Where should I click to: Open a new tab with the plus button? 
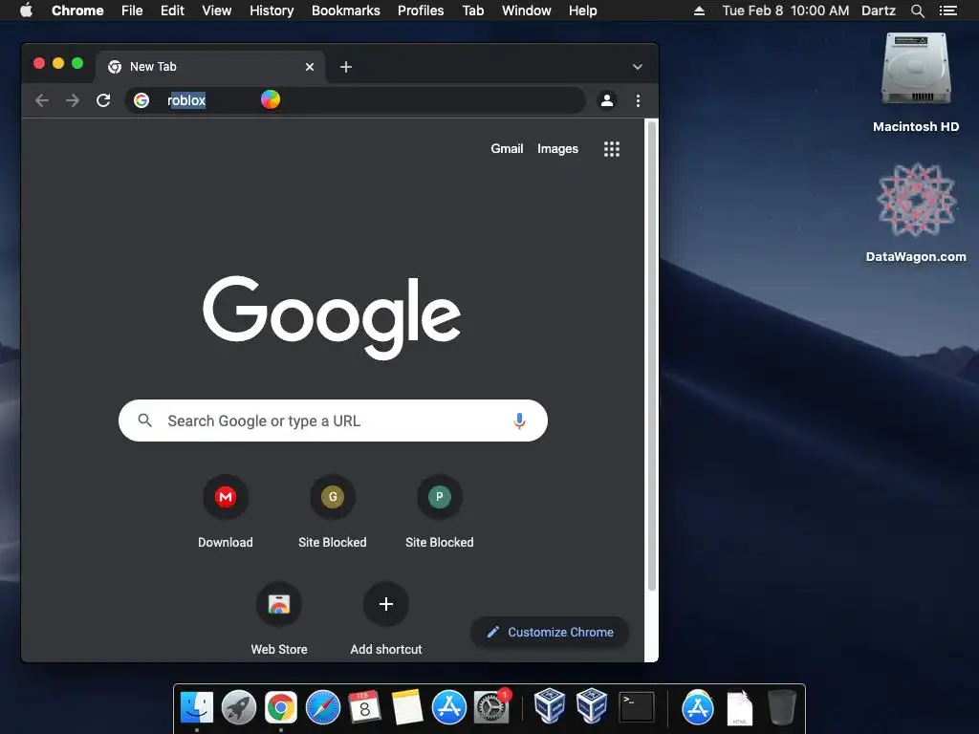coord(346,67)
